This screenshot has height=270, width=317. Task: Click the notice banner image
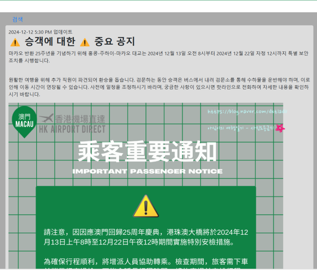(146, 186)
